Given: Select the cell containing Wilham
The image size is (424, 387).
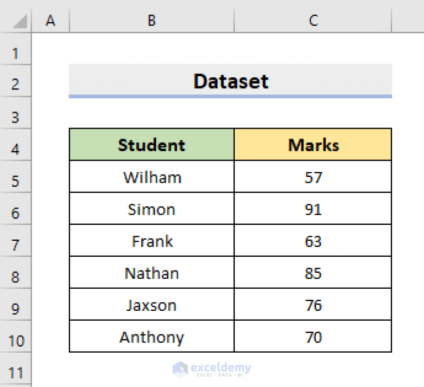Looking at the screenshot, I should [x=152, y=177].
